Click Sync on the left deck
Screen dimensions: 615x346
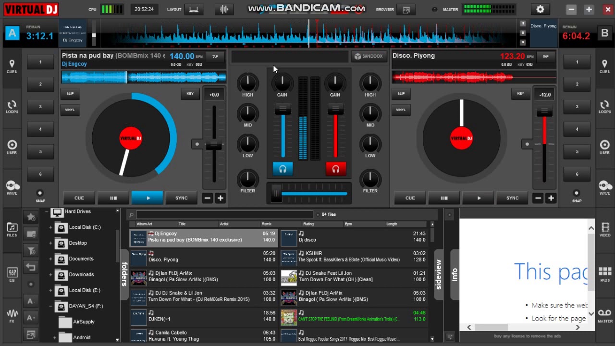(x=181, y=198)
